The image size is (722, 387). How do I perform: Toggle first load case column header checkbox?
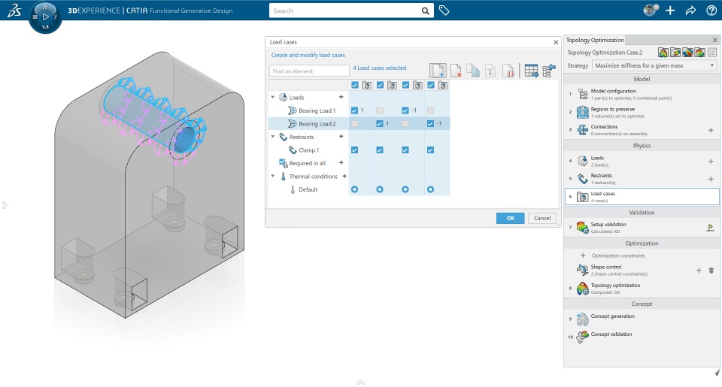pos(354,85)
